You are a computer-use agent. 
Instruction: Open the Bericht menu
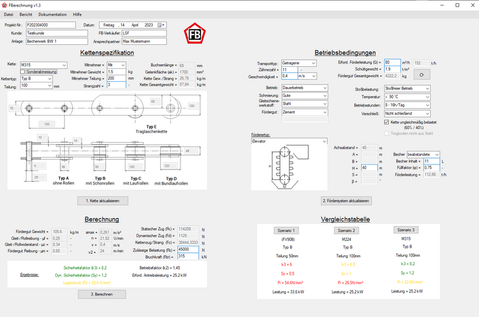tap(26, 14)
